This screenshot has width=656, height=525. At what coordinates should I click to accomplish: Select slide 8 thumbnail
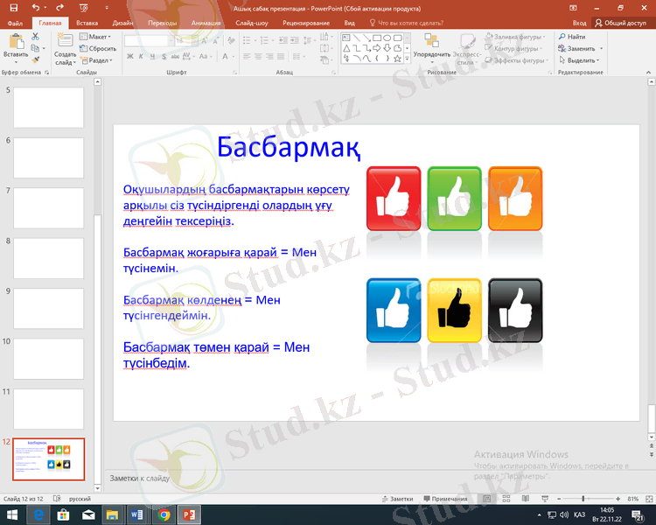click(x=49, y=258)
